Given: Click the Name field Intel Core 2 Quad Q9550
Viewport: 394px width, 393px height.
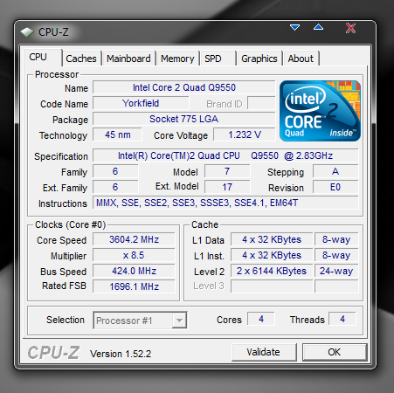Looking at the screenshot, I should coord(184,87).
